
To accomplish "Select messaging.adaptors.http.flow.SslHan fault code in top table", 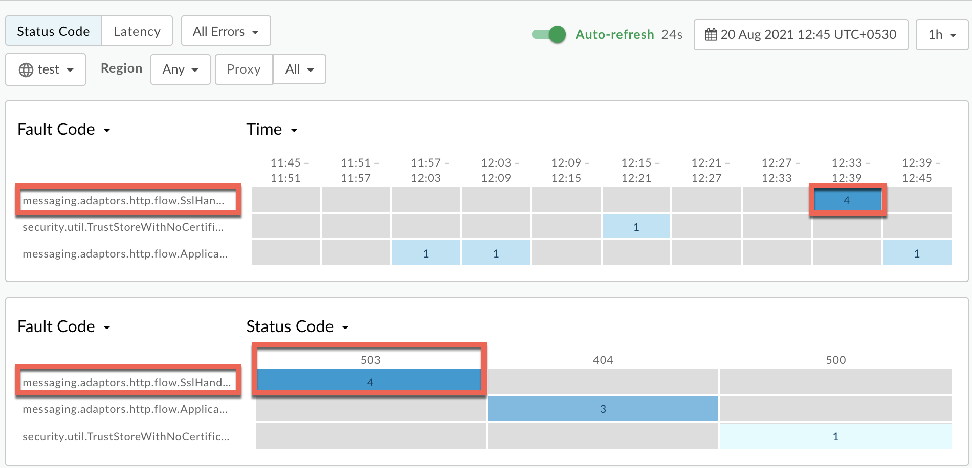I will [124, 200].
